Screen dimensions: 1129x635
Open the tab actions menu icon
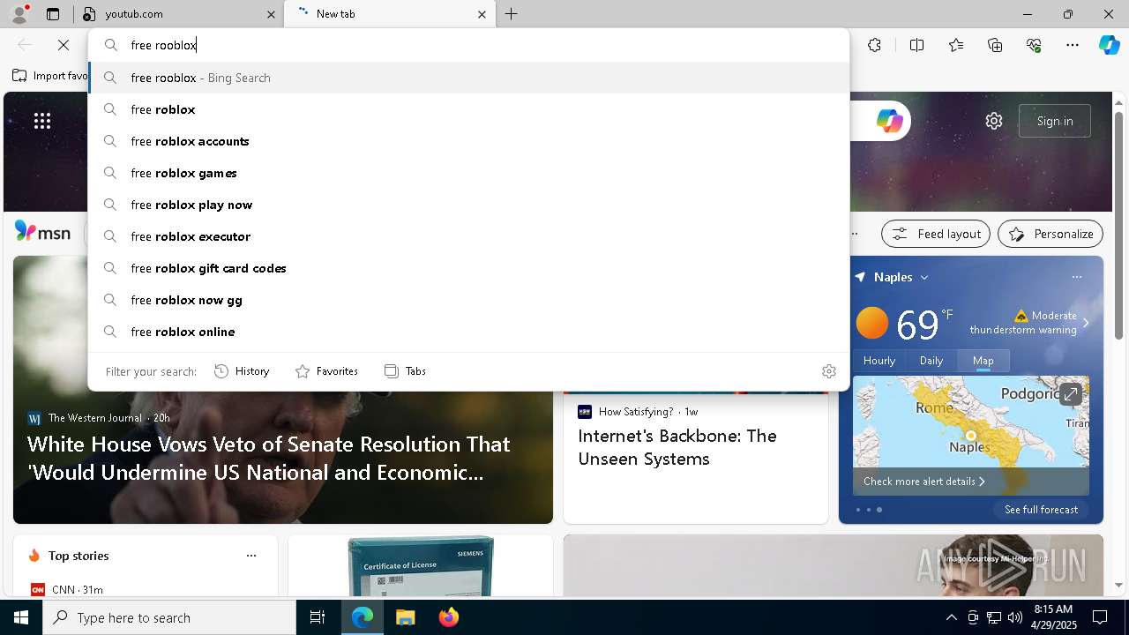[53, 14]
